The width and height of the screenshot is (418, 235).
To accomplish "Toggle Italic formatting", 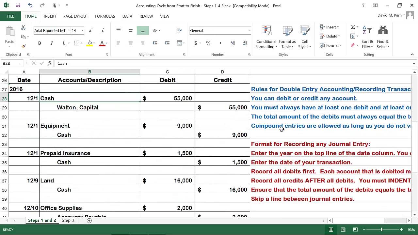I will coord(52,43).
